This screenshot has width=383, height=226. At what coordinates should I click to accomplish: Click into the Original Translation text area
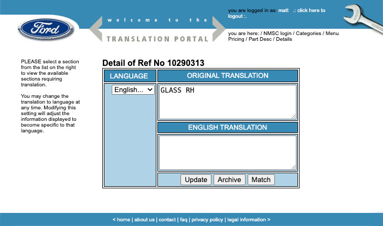pyautogui.click(x=228, y=102)
